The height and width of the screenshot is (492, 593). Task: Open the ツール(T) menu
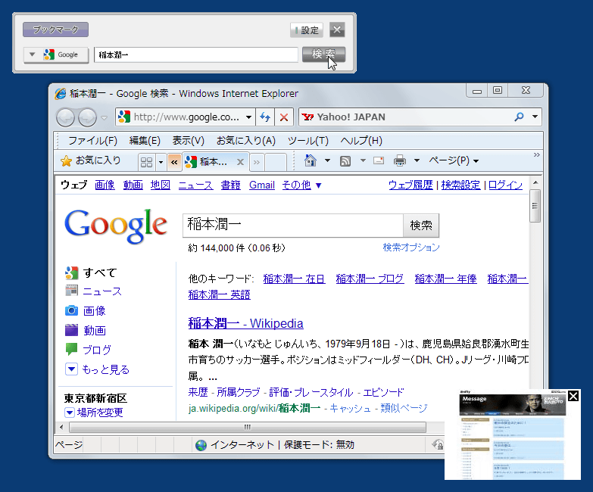click(307, 141)
